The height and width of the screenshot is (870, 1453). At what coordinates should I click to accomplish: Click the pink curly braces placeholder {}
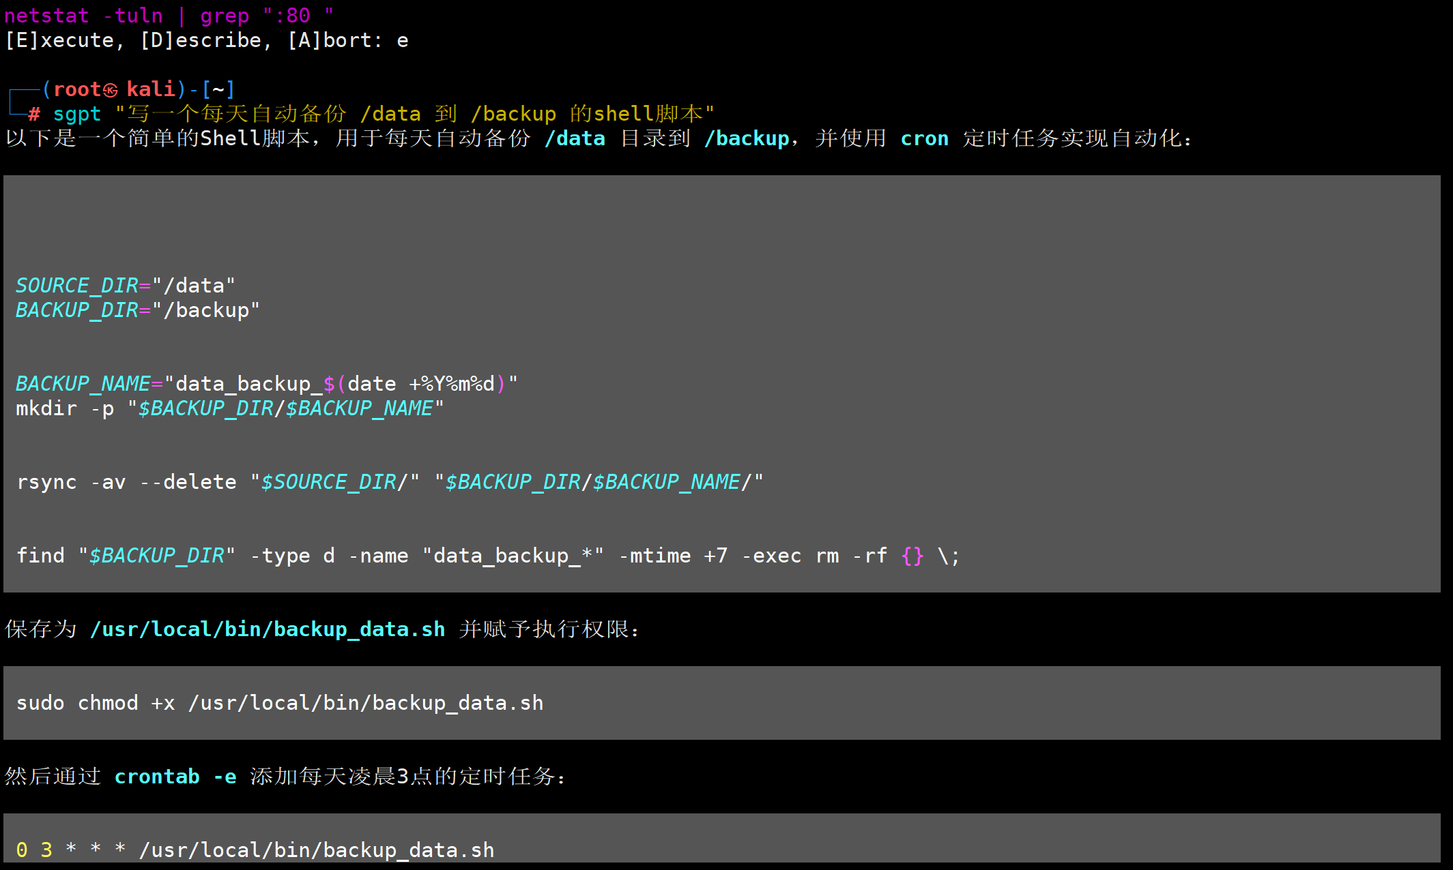click(912, 556)
